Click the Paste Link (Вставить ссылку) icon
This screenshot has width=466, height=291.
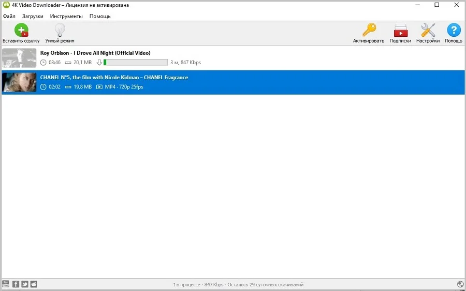pyautogui.click(x=21, y=31)
